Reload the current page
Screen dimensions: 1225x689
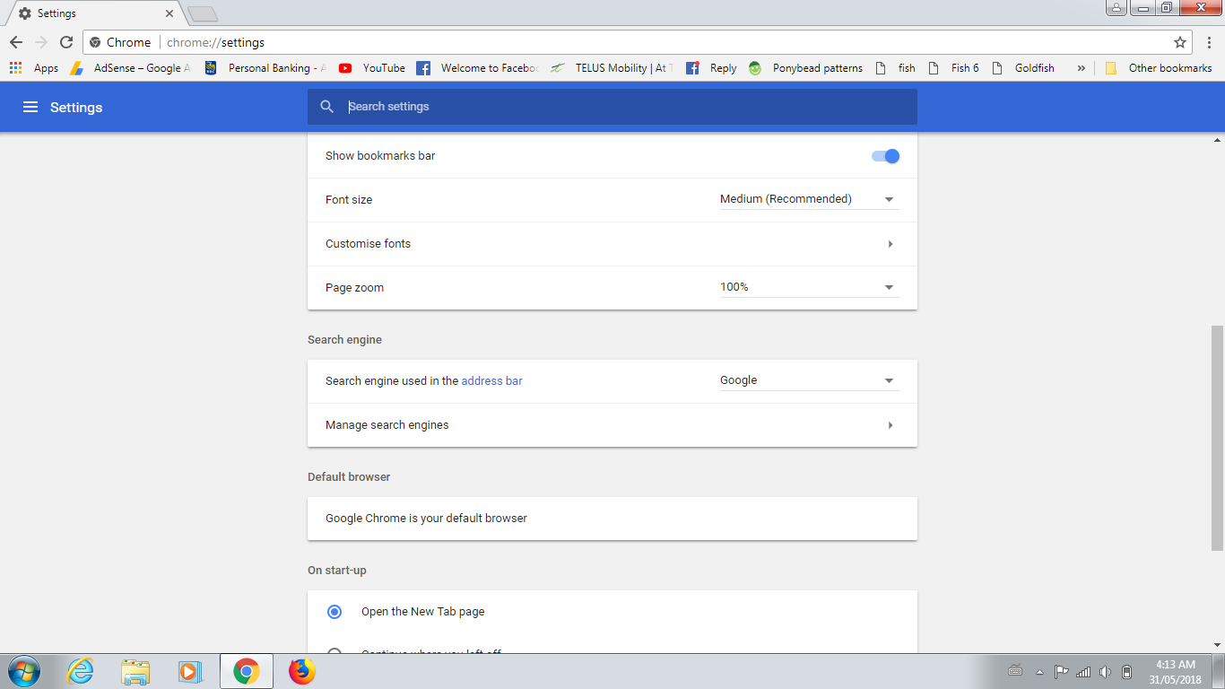[x=66, y=42]
